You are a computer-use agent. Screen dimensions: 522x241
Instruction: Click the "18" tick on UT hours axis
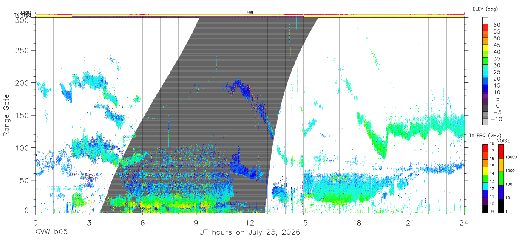(x=357, y=223)
